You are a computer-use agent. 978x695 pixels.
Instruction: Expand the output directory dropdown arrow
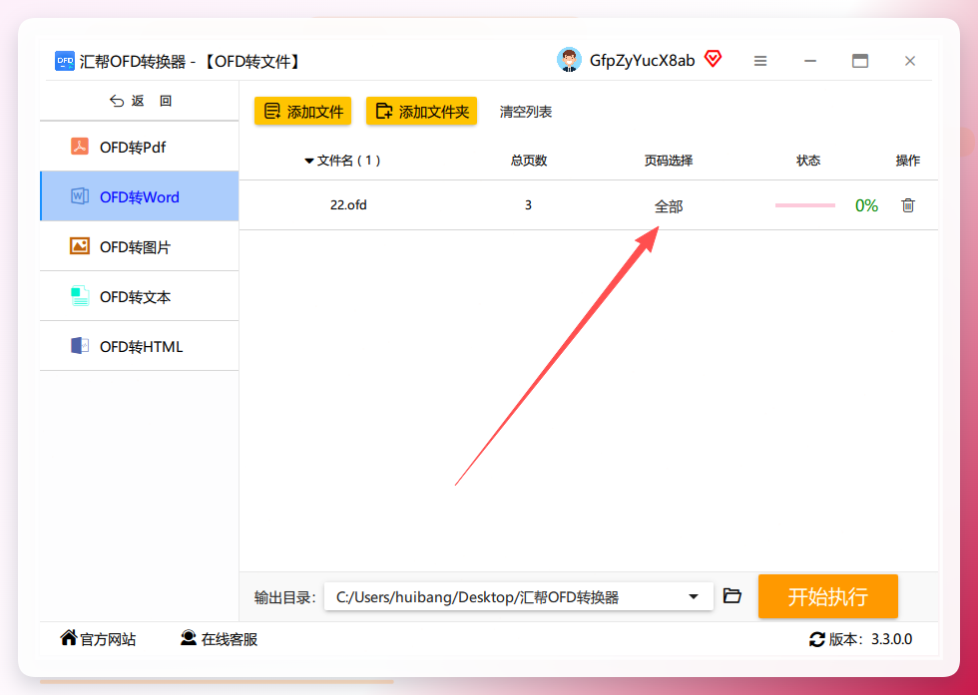694,596
